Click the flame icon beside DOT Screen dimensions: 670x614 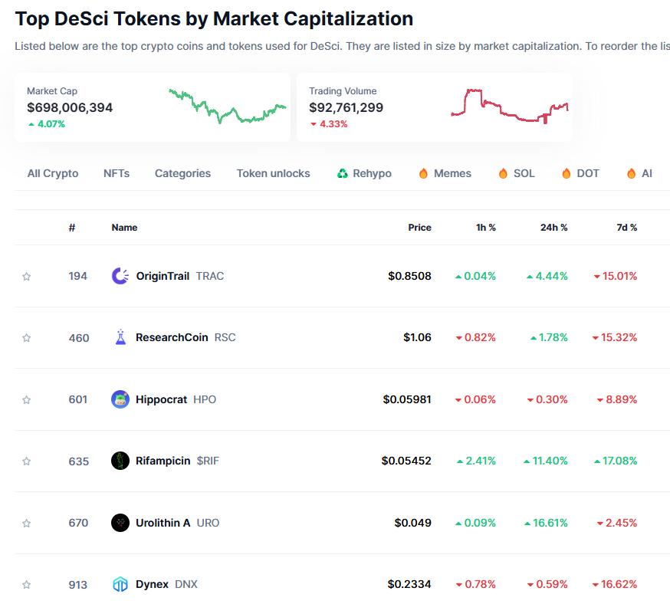point(567,173)
